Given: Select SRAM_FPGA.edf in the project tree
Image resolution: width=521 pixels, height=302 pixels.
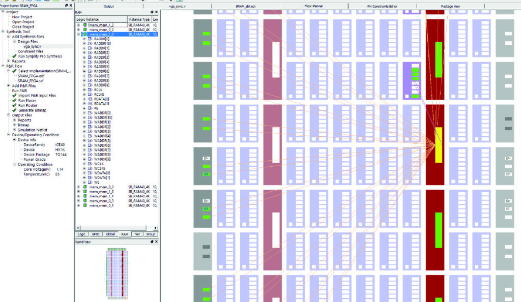Looking at the screenshot, I should point(31,76).
